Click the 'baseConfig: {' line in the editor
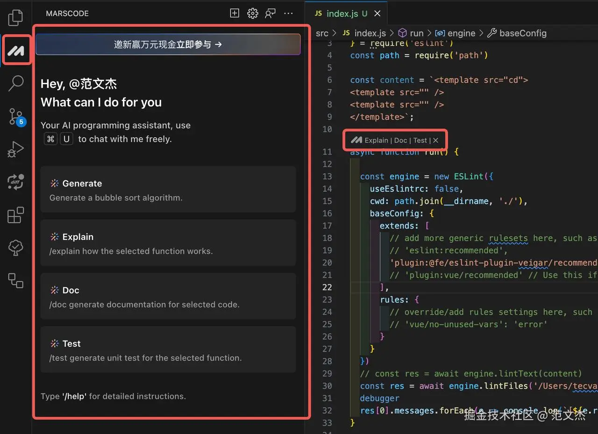 tap(402, 213)
